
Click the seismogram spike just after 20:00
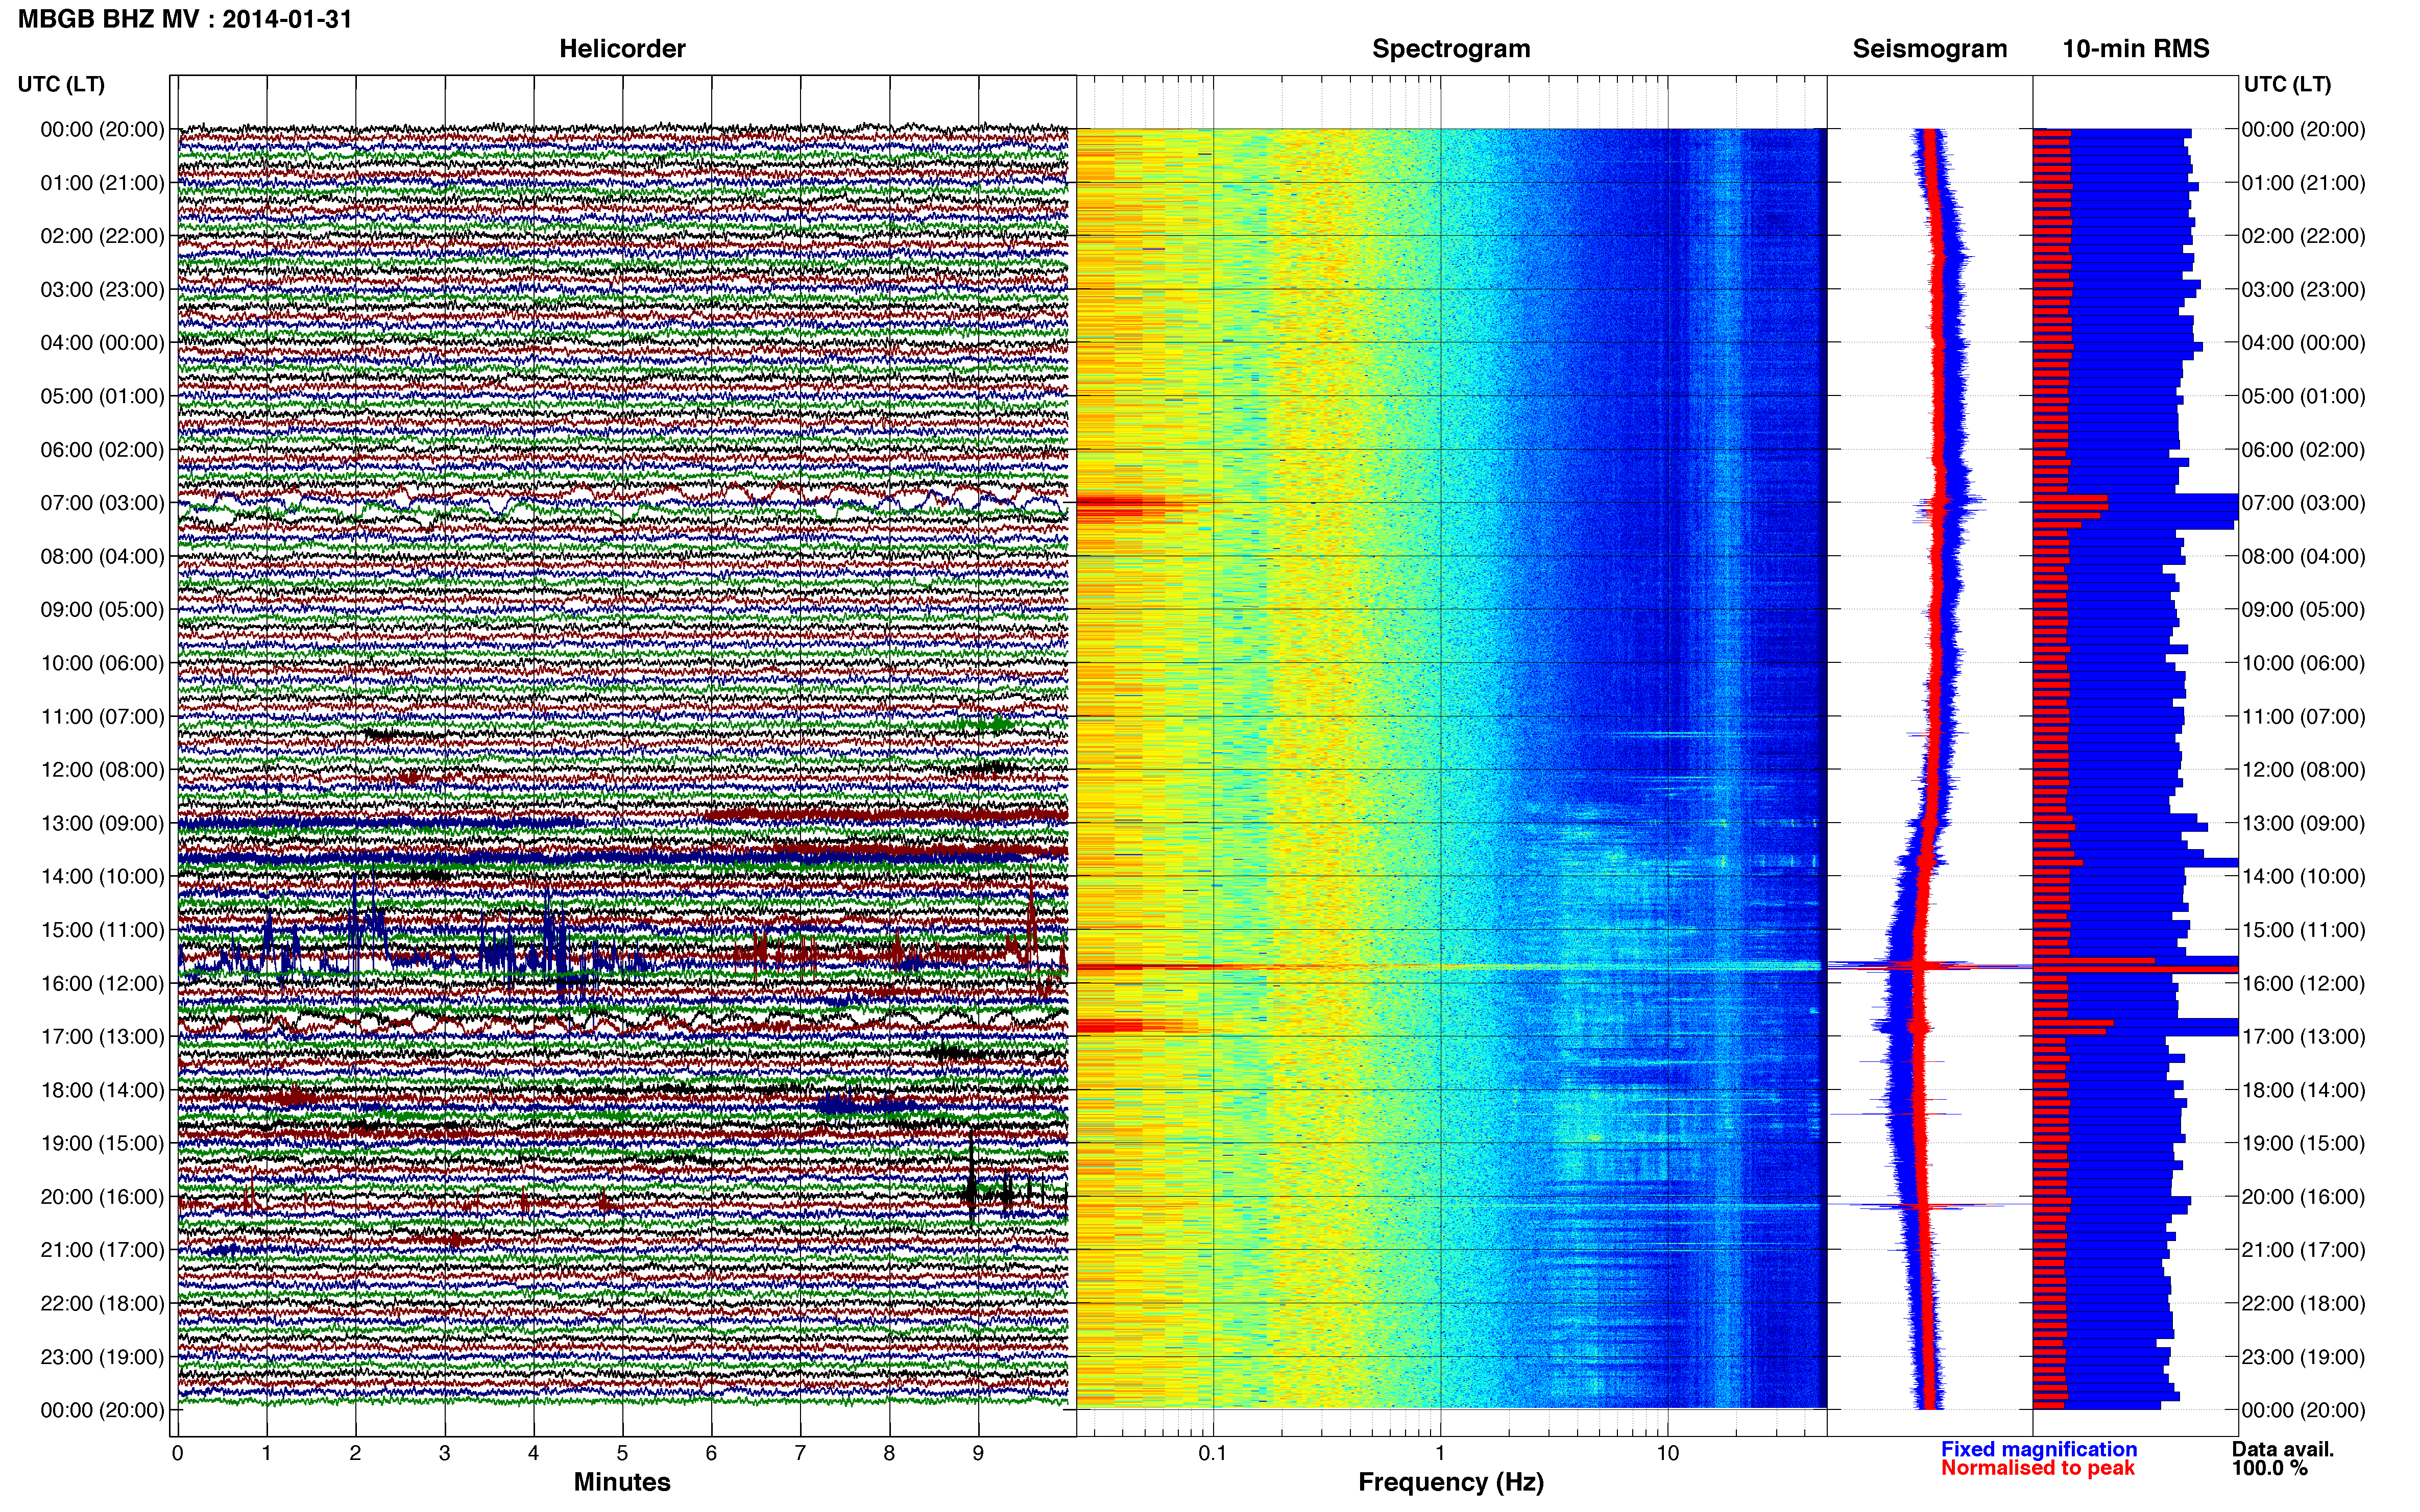point(1929,1206)
